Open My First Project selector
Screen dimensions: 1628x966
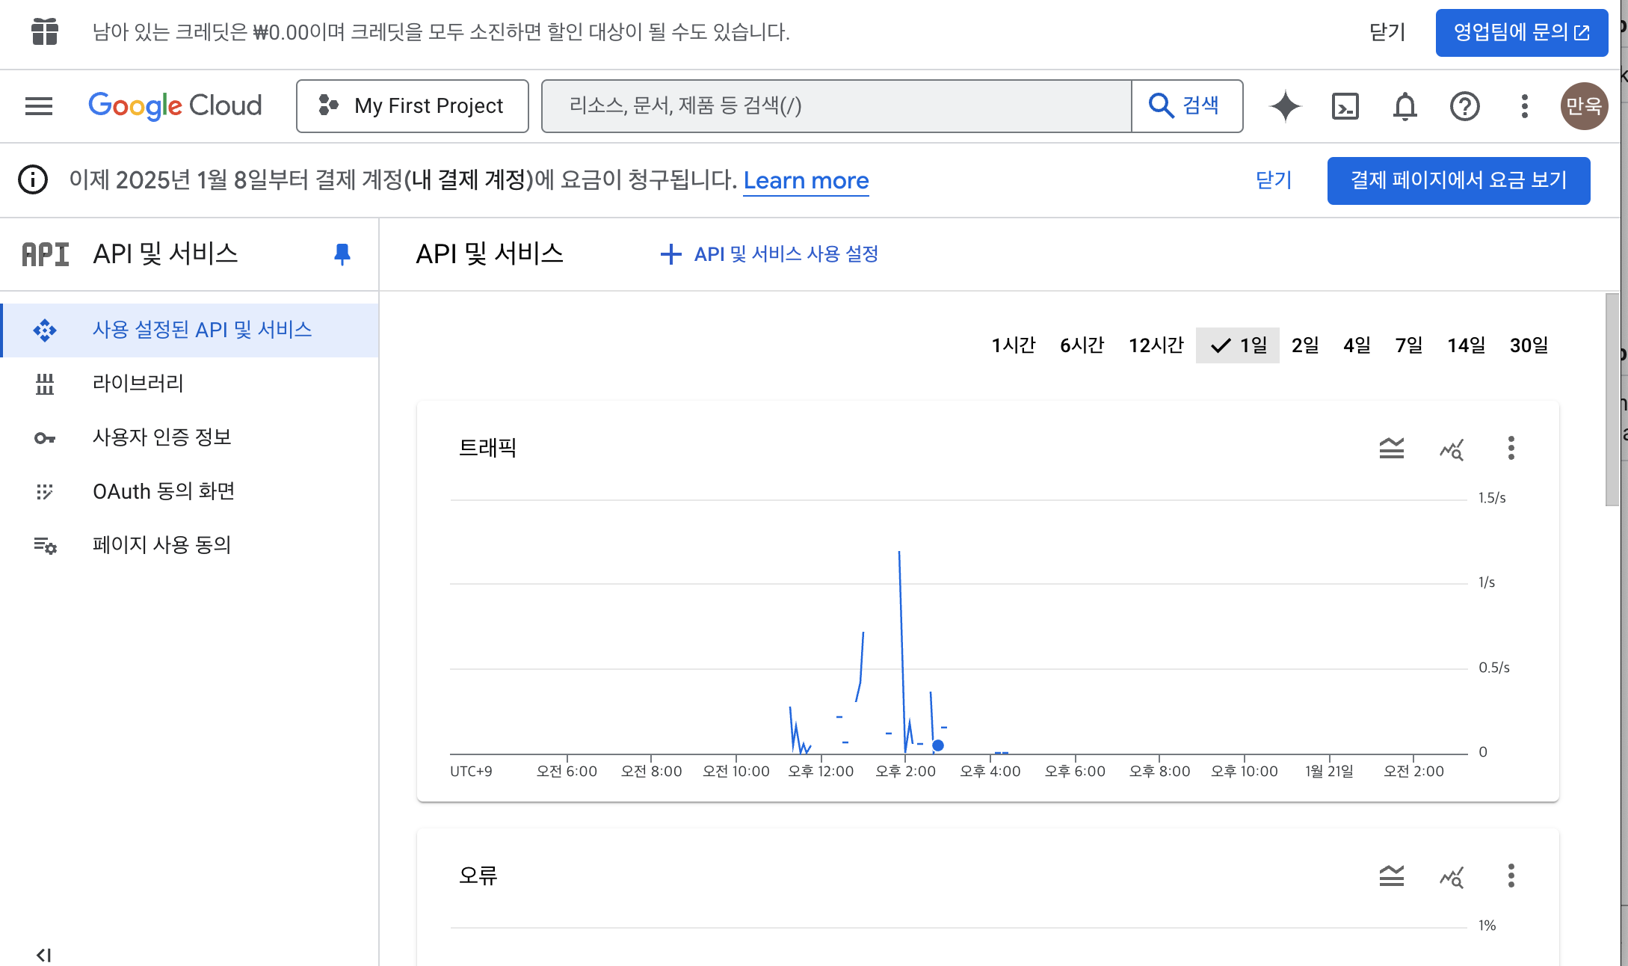coord(413,106)
